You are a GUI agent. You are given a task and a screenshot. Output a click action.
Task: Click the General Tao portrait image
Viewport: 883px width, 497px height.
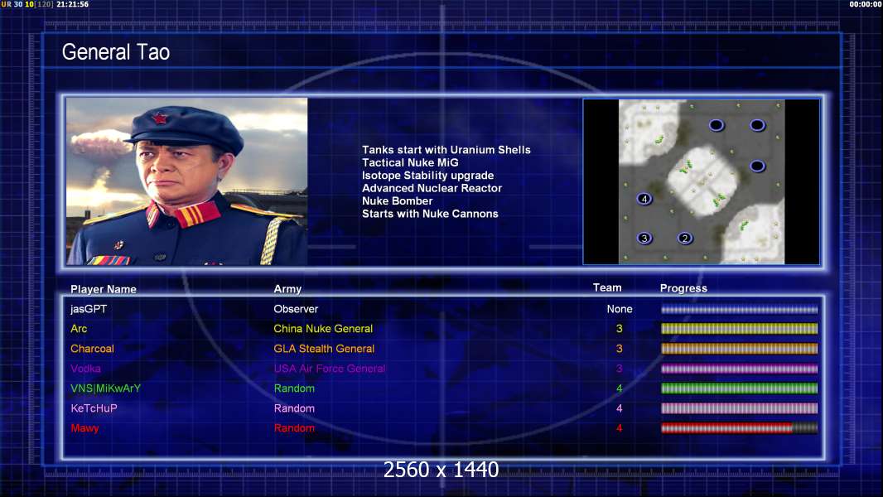[x=187, y=181]
